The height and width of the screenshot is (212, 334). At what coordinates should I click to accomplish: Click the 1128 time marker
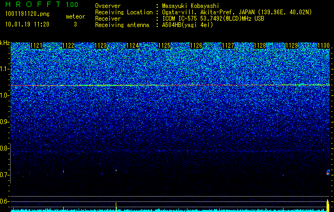point(260,46)
